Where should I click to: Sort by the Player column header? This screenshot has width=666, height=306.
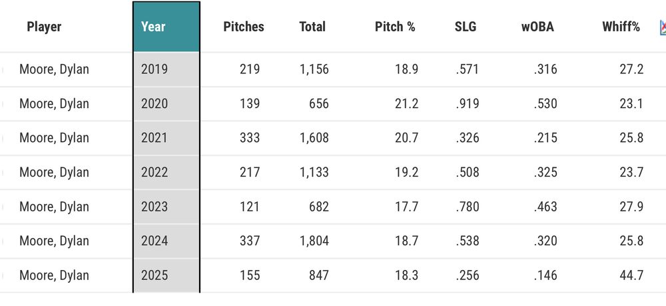tap(44, 27)
